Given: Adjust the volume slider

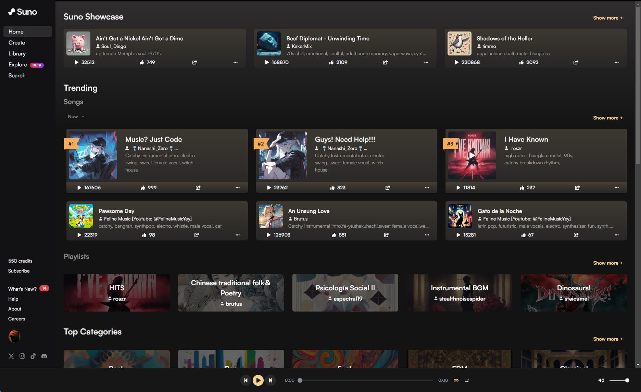Looking at the screenshot, I should pos(619,380).
